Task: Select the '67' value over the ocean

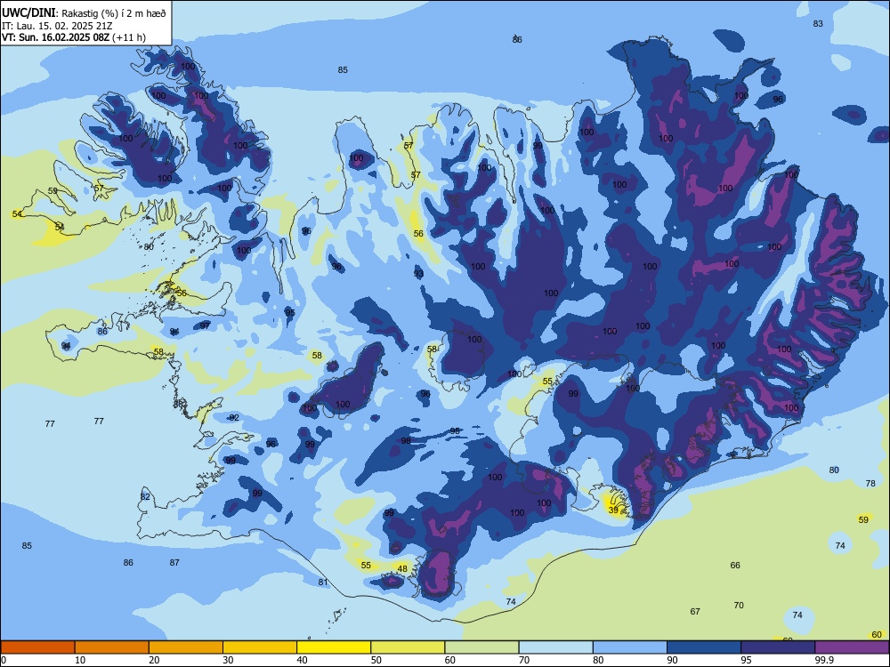Action: tap(695, 612)
